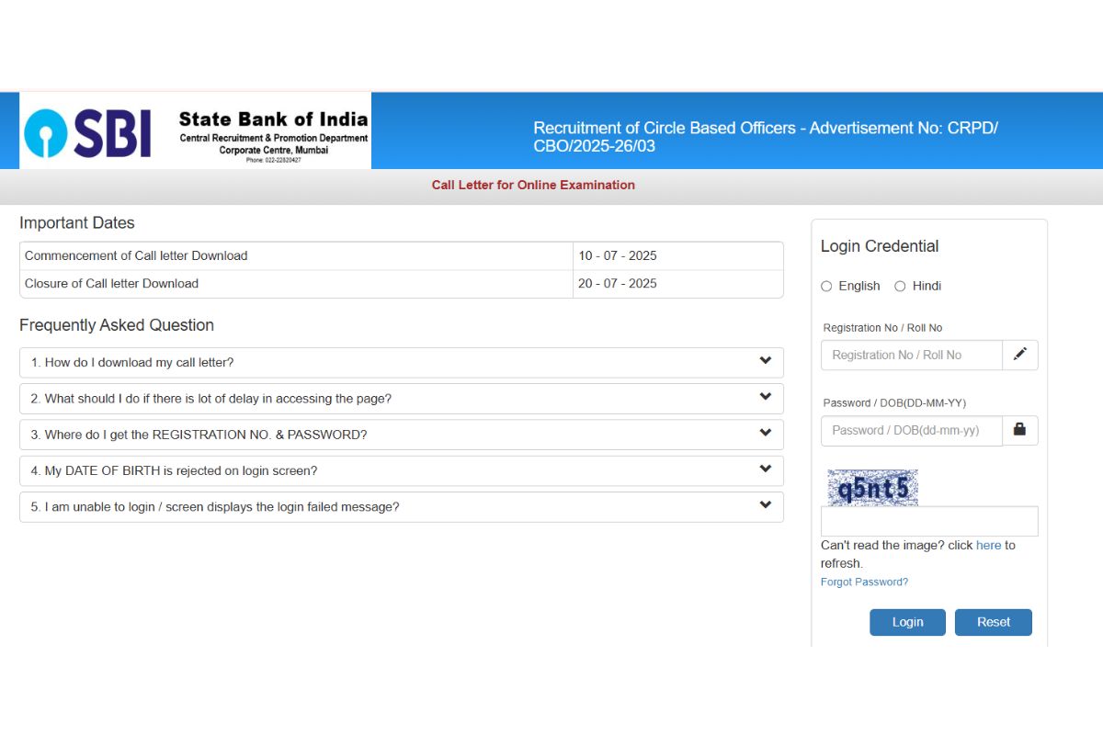The width and height of the screenshot is (1103, 735).
Task: Expand FAQ 'My DATE OF BIRTH is rejected'
Action: coord(402,470)
